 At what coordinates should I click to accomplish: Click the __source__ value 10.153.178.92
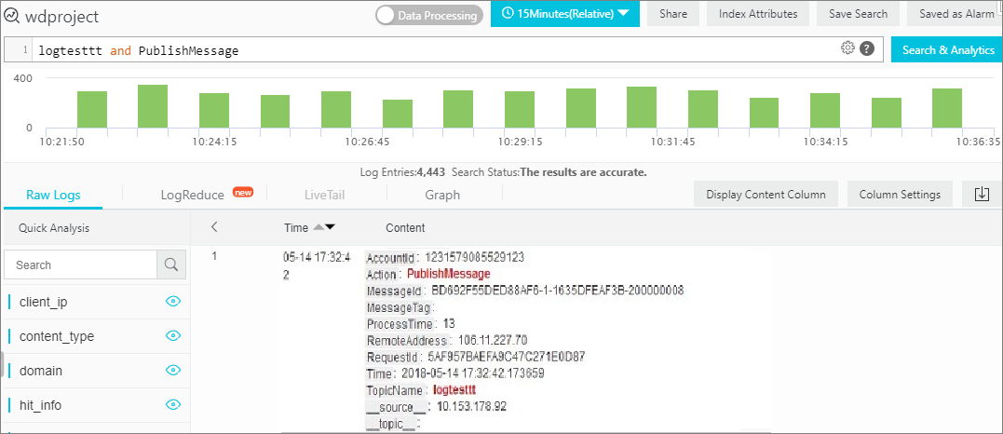click(473, 406)
